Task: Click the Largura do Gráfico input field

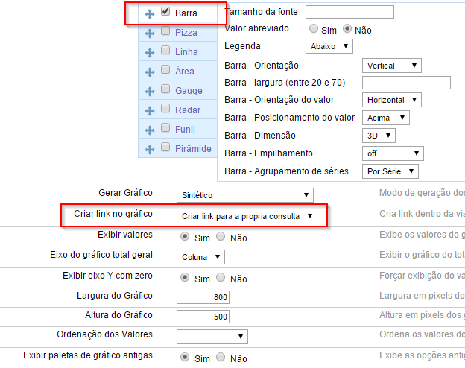Action: point(203,297)
